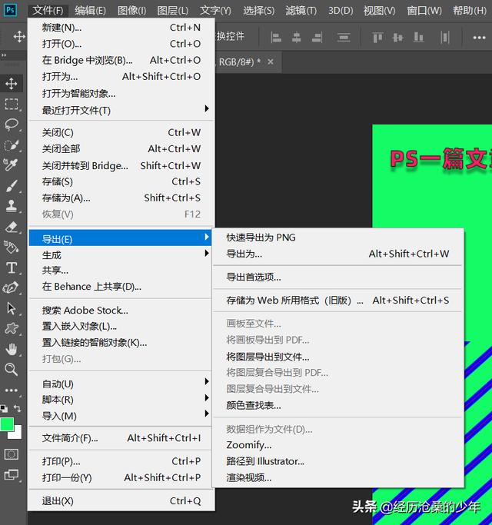Expand the 生成 (Generate) submenu
Image resolution: width=492 pixels, height=525 pixels.
coord(121,254)
